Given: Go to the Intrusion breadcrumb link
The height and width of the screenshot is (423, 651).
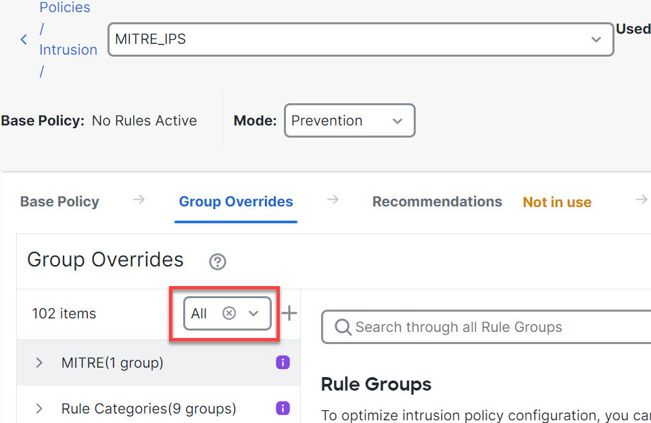Looking at the screenshot, I should click(x=68, y=50).
